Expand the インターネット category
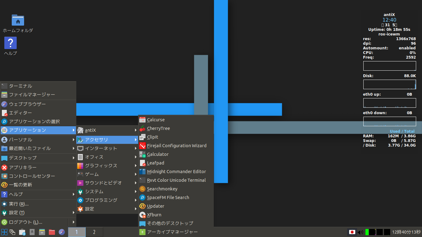422x237 pixels. click(107, 148)
